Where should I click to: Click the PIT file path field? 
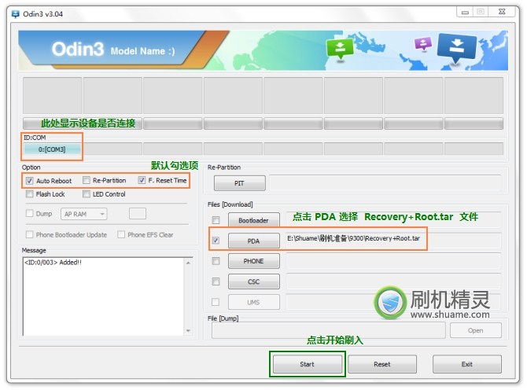[385, 183]
